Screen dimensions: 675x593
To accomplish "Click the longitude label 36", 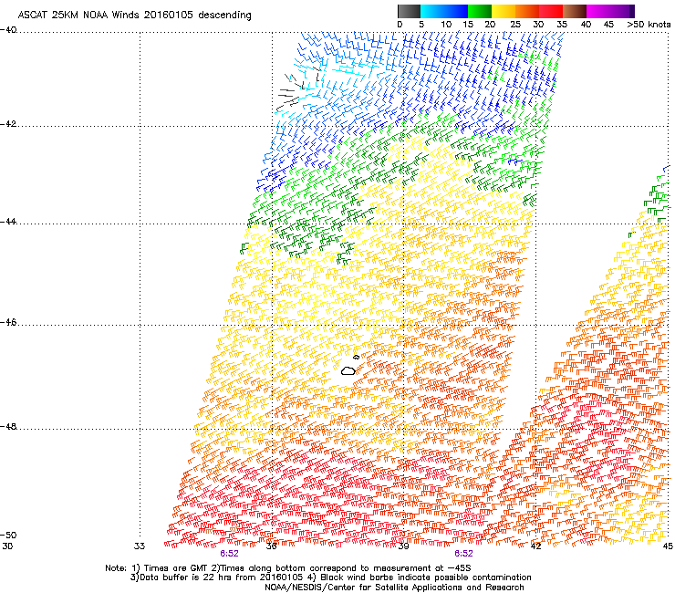I will tap(271, 546).
